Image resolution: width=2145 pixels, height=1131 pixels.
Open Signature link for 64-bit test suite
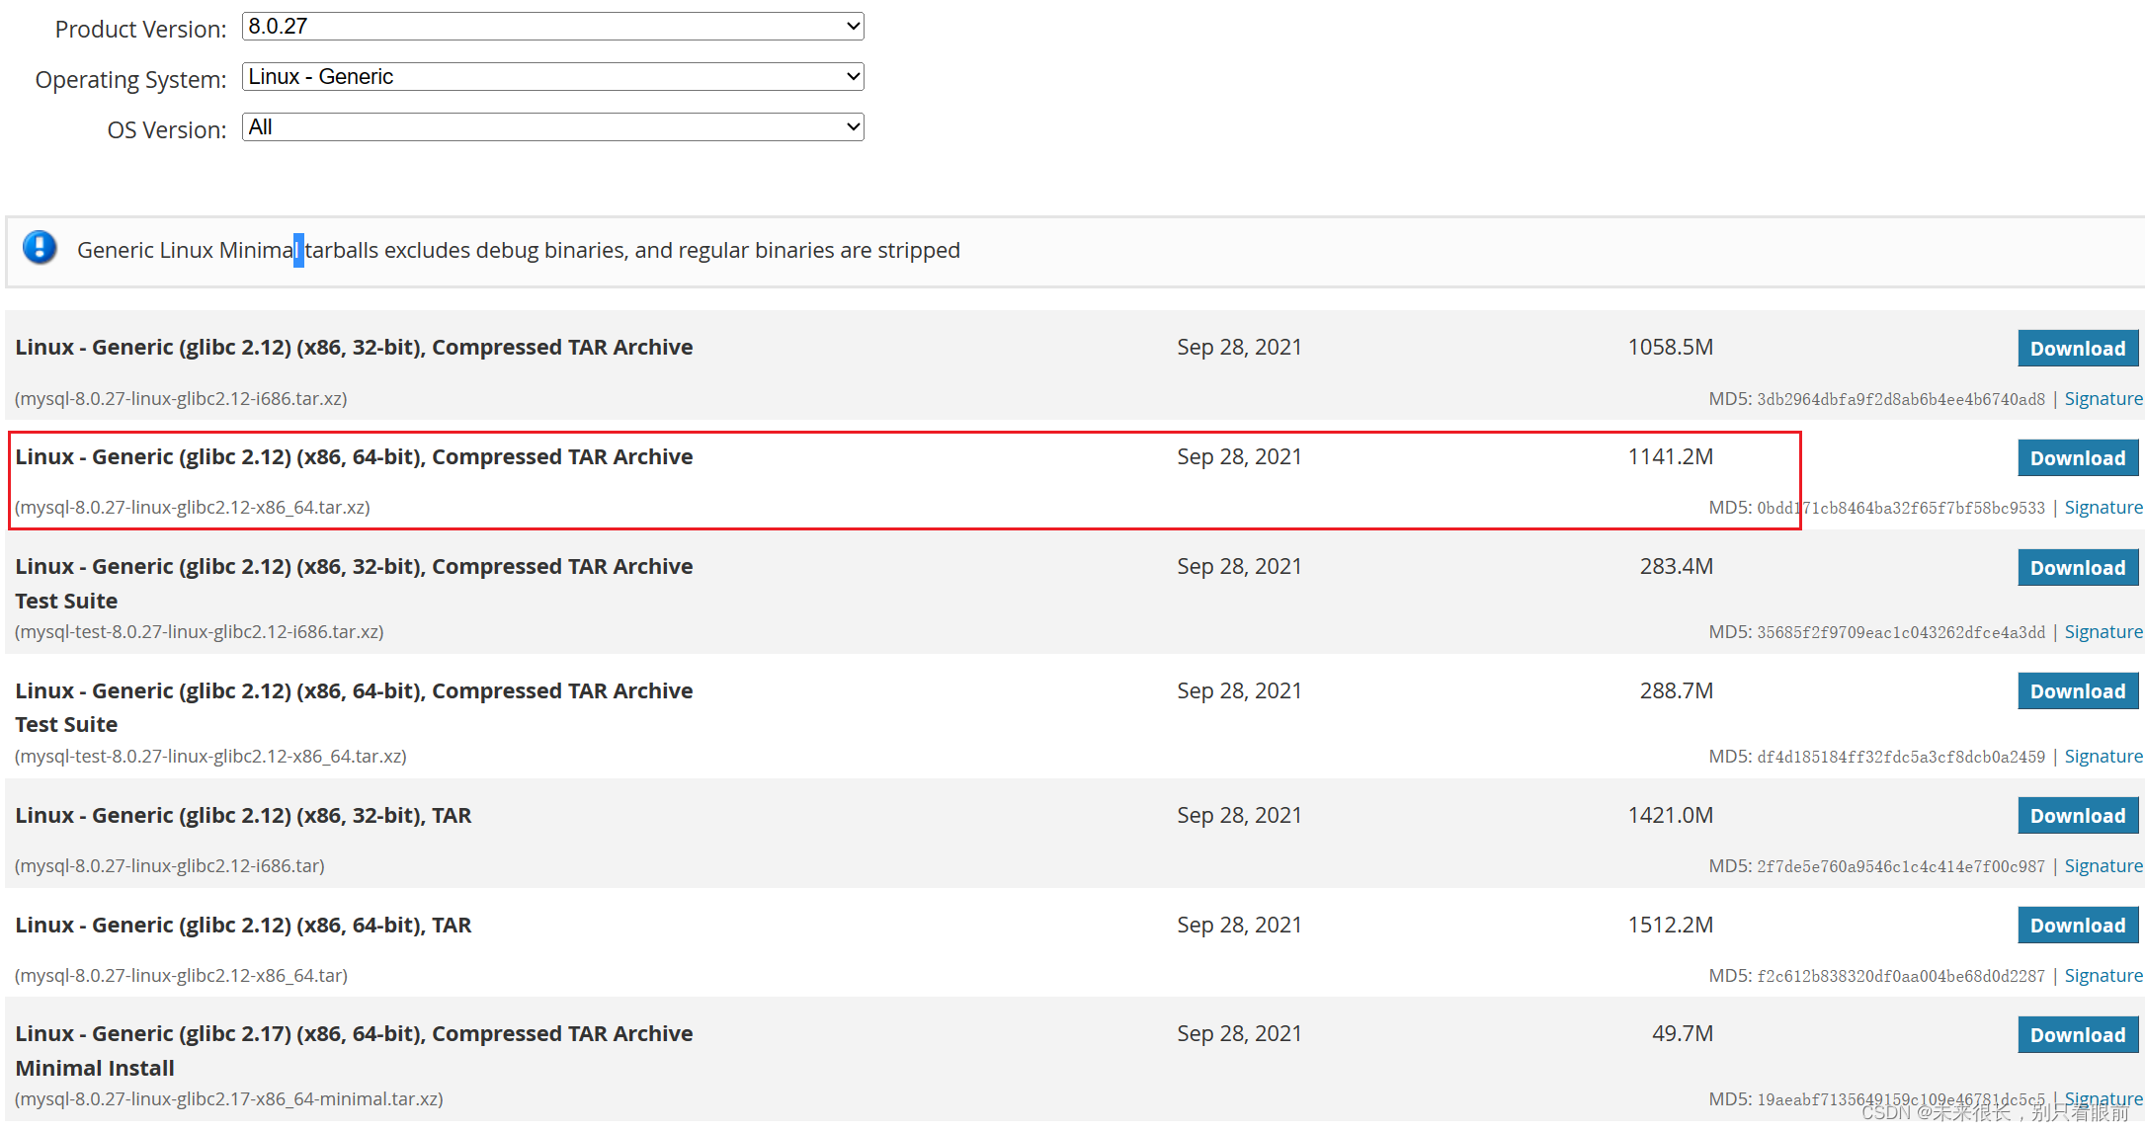(2103, 757)
